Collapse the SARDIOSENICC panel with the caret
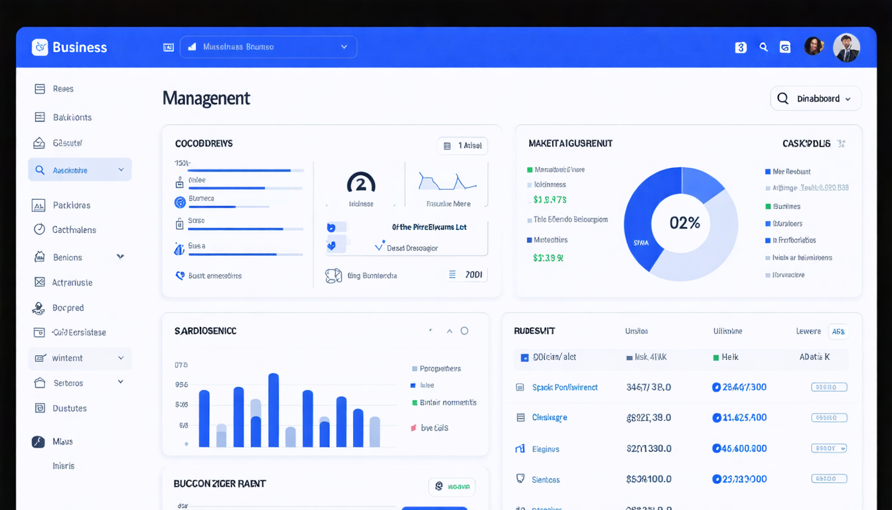 [x=449, y=331]
